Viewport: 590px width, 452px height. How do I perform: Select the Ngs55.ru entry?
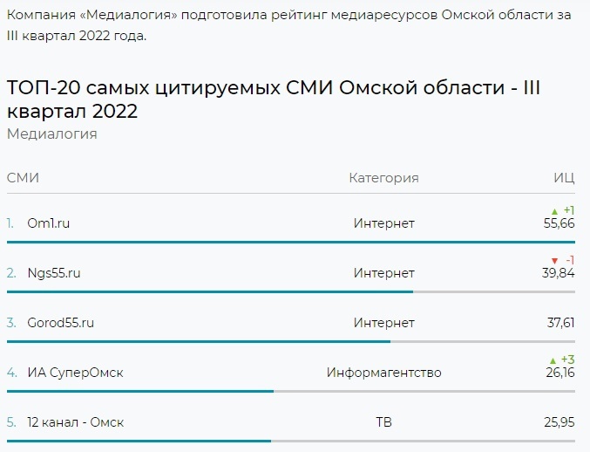[54, 273]
